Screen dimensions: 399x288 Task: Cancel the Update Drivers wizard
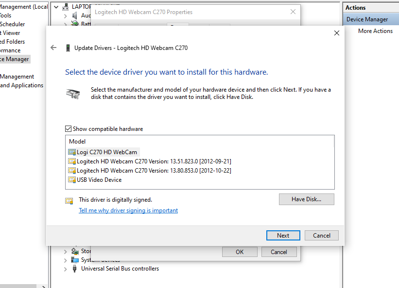[322, 236]
